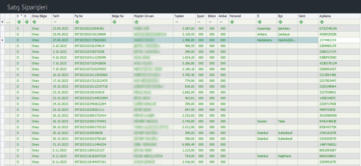The width and height of the screenshot is (361, 166).
Task: Click the ABC filter icon under Müşteri Ünvanı
Action: pyautogui.click(x=136, y=22)
